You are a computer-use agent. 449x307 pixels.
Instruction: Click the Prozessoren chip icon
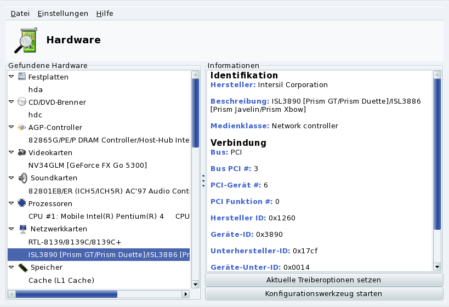point(22,203)
